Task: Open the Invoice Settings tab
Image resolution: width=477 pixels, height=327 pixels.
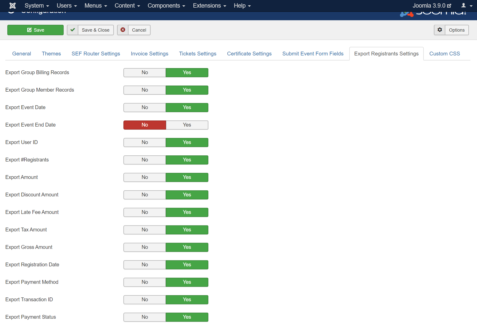Action: (x=150, y=54)
